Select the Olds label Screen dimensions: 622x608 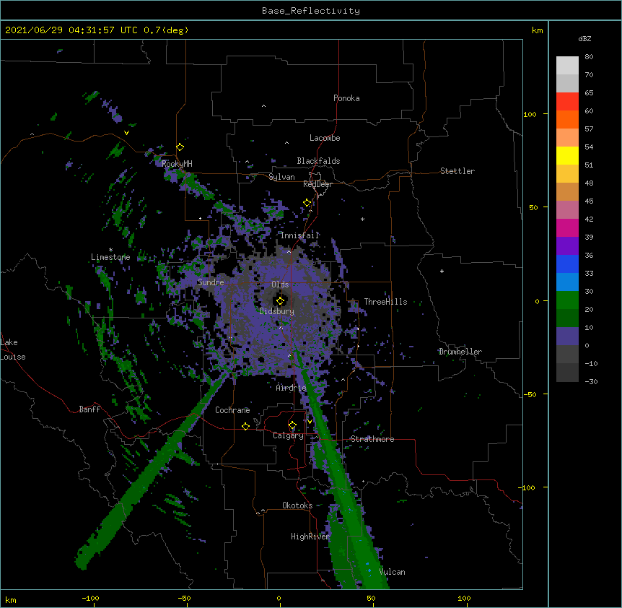[280, 285]
